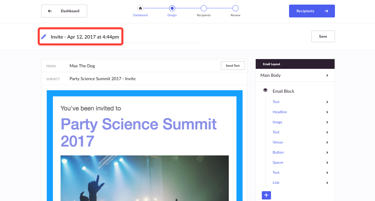This screenshot has width=375, height=201.
Task: Expand the Button block chevron
Action: (x=327, y=152)
